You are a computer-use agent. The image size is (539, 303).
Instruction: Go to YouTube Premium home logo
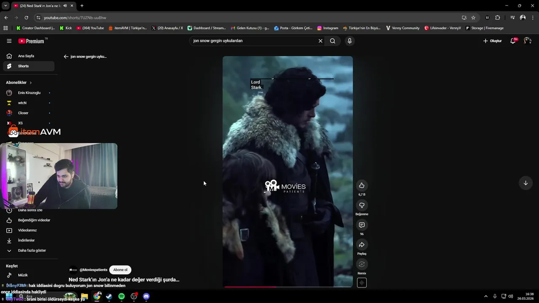pos(32,41)
